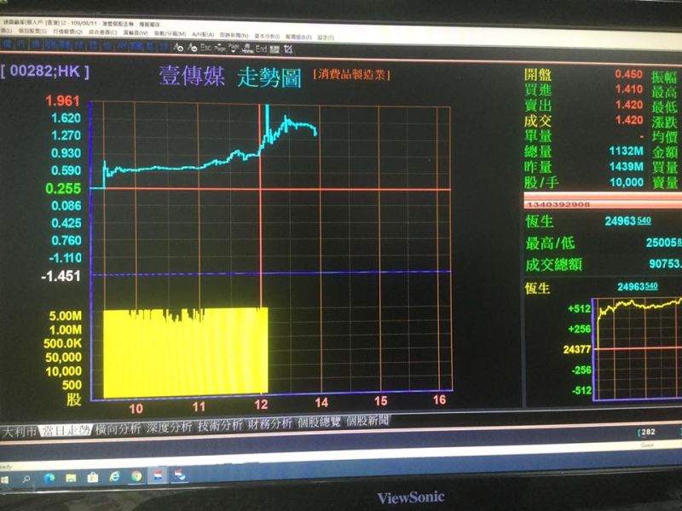
Task: Click the 12 o'clock time axis label
Action: tap(261, 405)
